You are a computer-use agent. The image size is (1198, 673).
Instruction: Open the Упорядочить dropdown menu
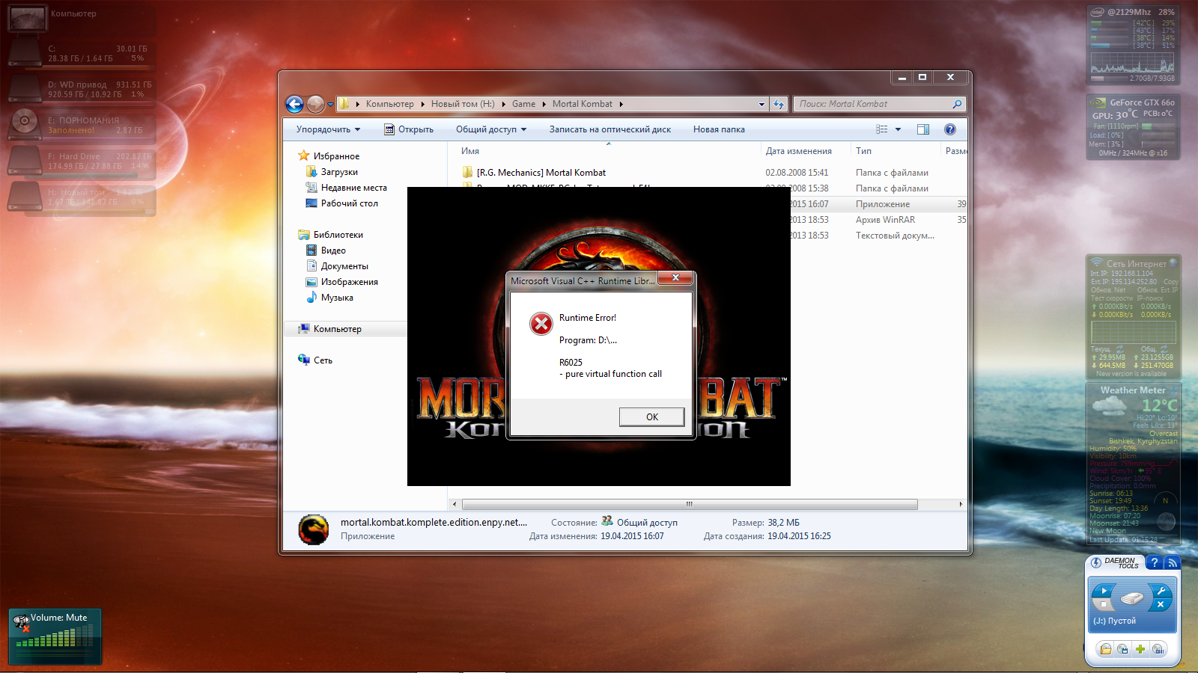328,129
